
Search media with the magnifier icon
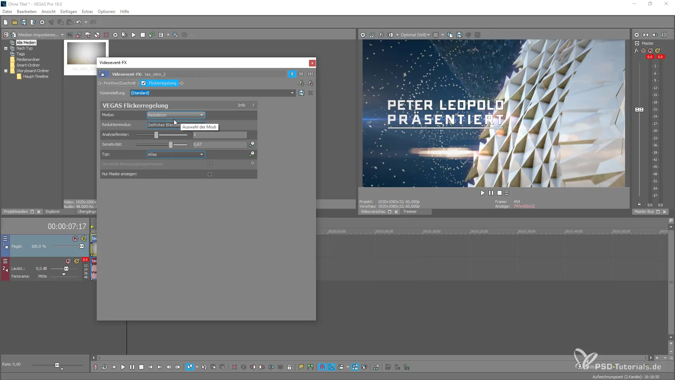[175, 35]
